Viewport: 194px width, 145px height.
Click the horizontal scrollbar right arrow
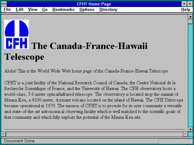click(x=185, y=134)
